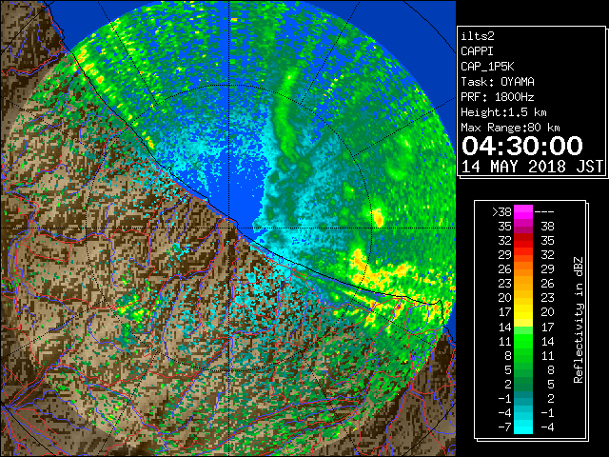Click the 'Height:1.5 km' text

click(503, 112)
